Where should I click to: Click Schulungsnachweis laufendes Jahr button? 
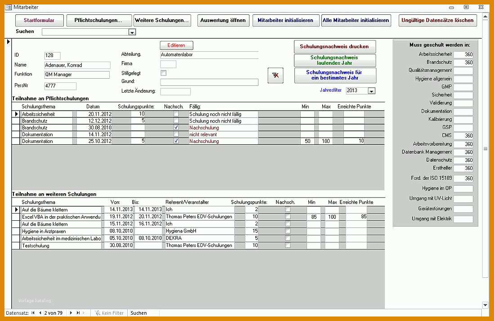pyautogui.click(x=334, y=60)
